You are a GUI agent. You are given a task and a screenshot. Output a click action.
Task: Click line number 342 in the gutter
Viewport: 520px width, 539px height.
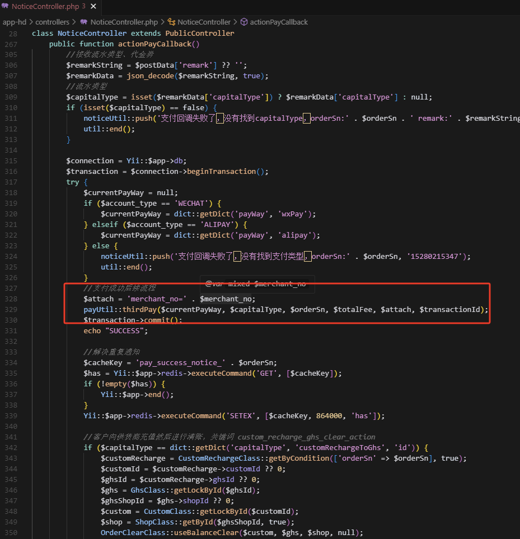point(11,448)
